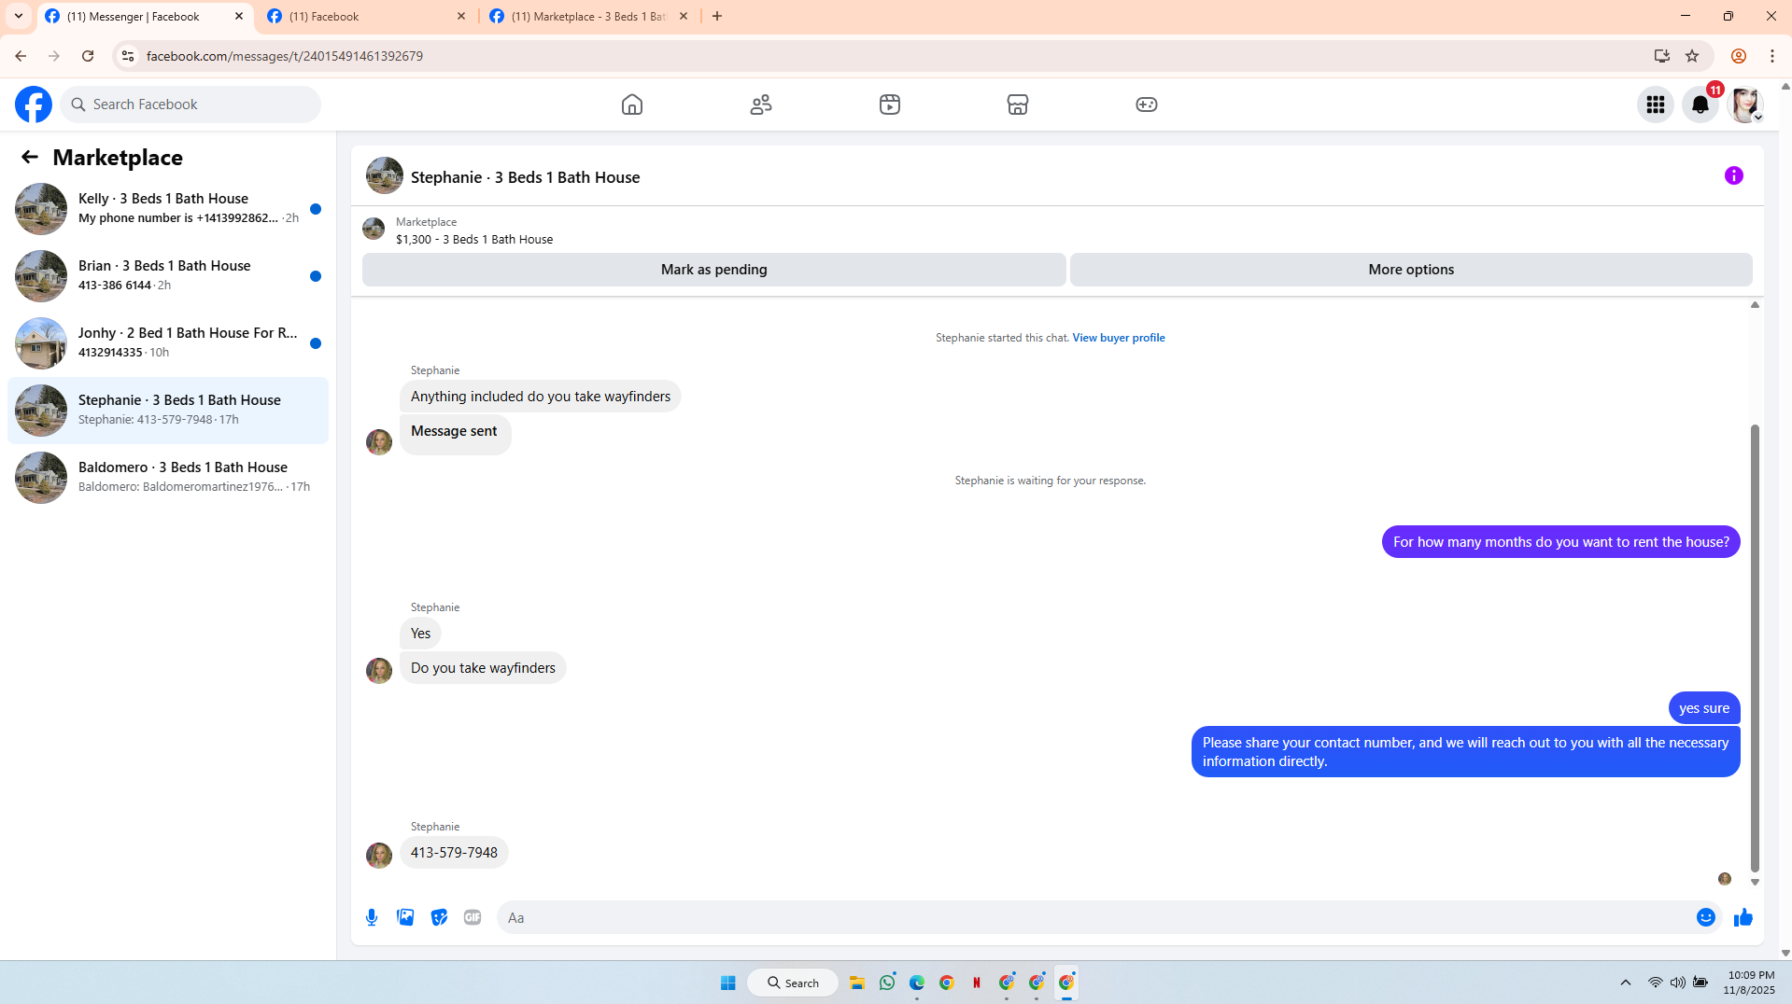Switch to the Marketplace 3 Beds tab
1792x1004 pixels.
588,16
